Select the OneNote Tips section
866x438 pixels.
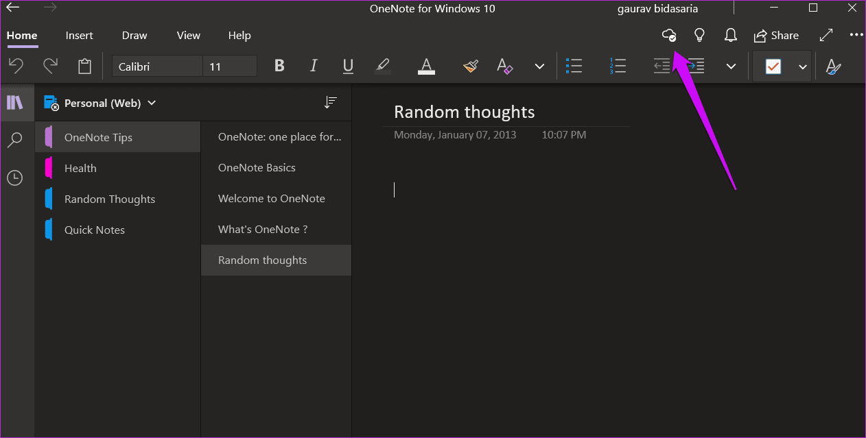coord(118,137)
